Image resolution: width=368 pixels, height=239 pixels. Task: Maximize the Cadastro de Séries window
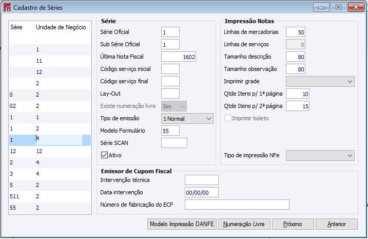338,7
